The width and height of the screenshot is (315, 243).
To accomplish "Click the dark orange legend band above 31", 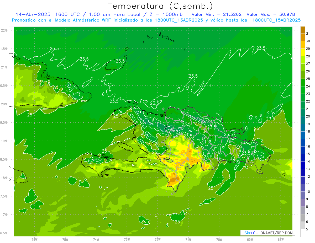I will click(303, 30).
